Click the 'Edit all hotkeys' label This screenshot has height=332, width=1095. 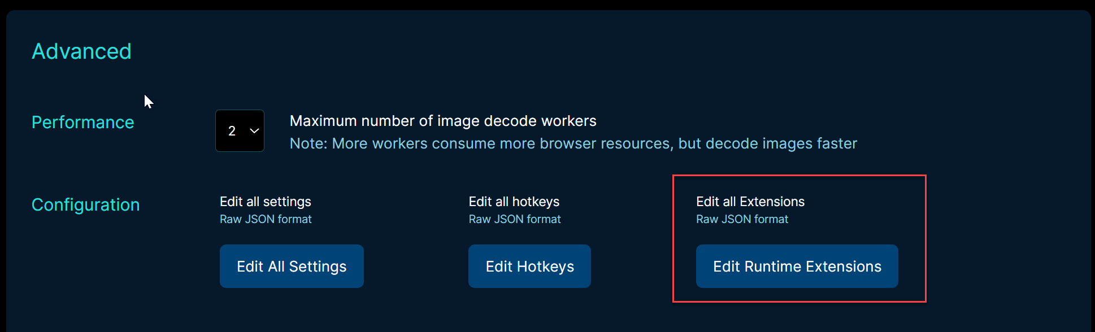[x=514, y=202]
